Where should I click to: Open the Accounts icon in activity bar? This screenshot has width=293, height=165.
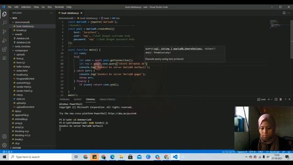pyautogui.click(x=4, y=137)
